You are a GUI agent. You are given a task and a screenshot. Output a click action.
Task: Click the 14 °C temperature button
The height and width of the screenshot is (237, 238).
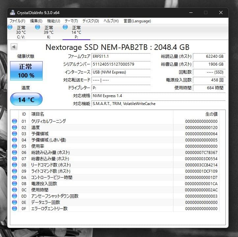[x=26, y=99]
